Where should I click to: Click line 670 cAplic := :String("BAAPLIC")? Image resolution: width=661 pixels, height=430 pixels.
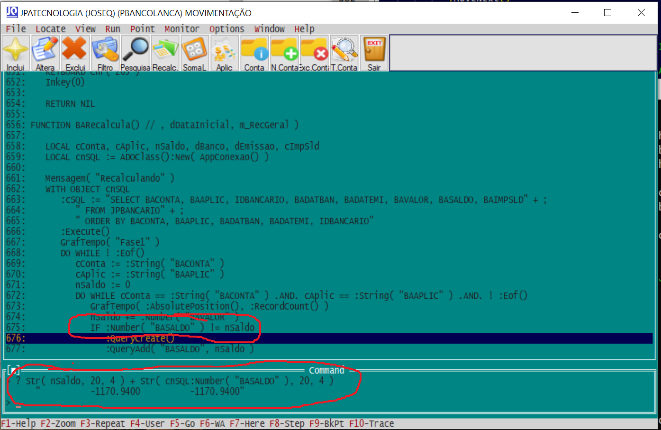point(150,274)
